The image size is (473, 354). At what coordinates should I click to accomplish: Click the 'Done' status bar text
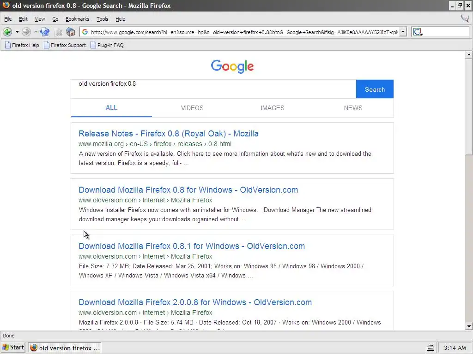tap(8, 336)
